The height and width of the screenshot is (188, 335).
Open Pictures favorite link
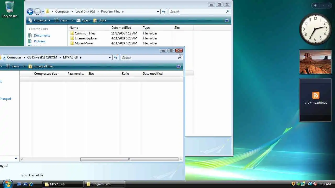click(40, 41)
